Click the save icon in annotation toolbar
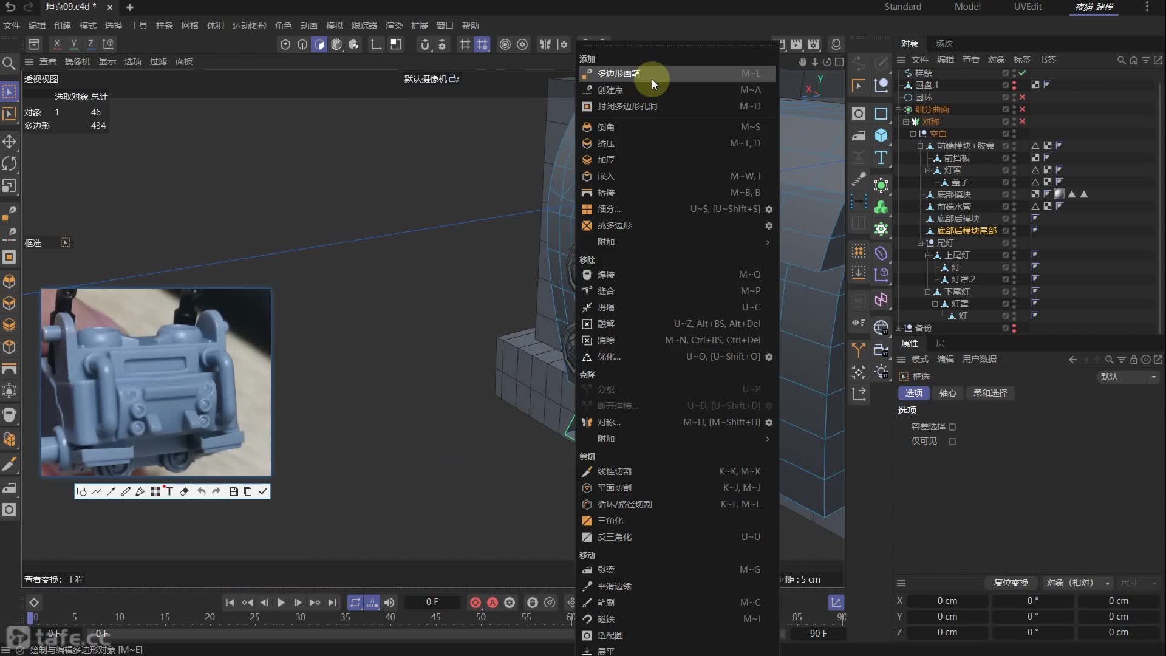1166x656 pixels. point(233,491)
